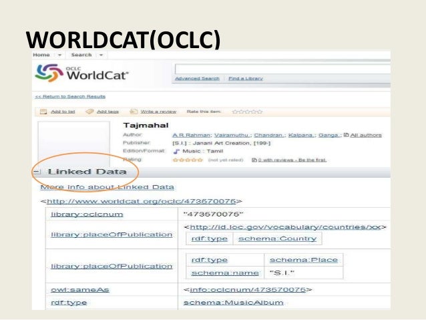This screenshot has height=320, width=426.
Task: Click the Add tags icon
Action: [x=89, y=112]
